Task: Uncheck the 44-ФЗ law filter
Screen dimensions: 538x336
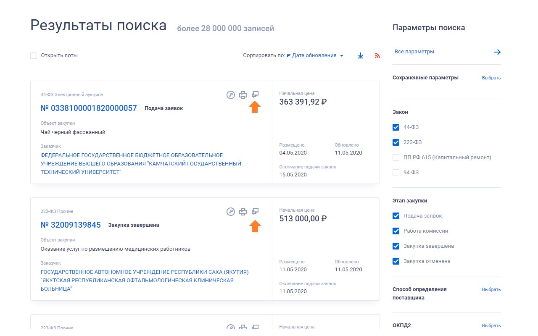Action: (x=396, y=127)
